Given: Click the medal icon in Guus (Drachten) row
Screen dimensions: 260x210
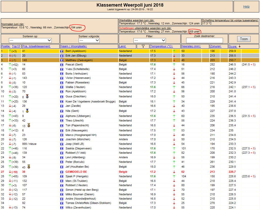Looking at the screenshot, I should 27,96.
